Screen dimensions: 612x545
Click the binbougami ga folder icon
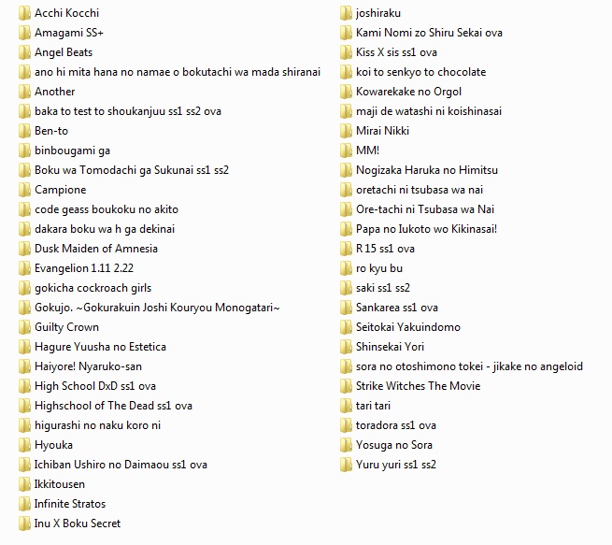(x=24, y=151)
